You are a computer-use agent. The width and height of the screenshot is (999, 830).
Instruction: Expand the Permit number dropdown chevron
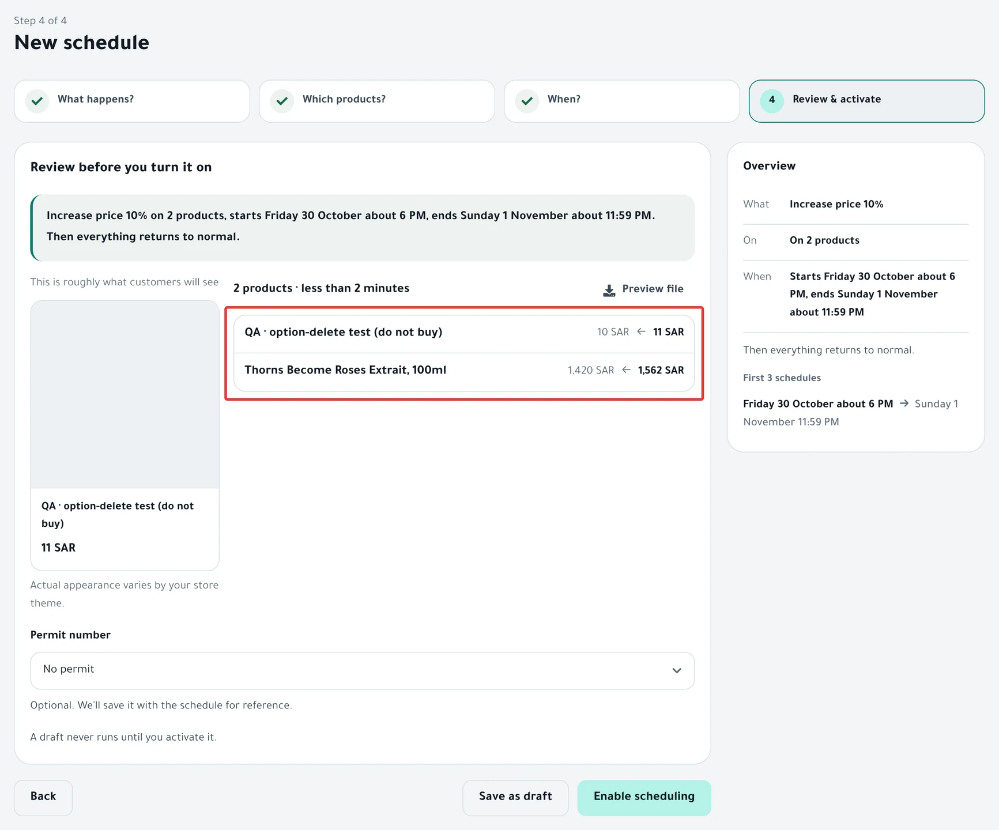coord(677,670)
